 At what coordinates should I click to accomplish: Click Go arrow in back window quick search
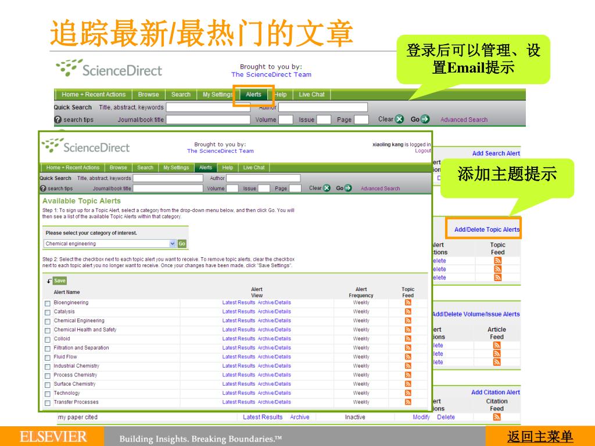pos(425,119)
